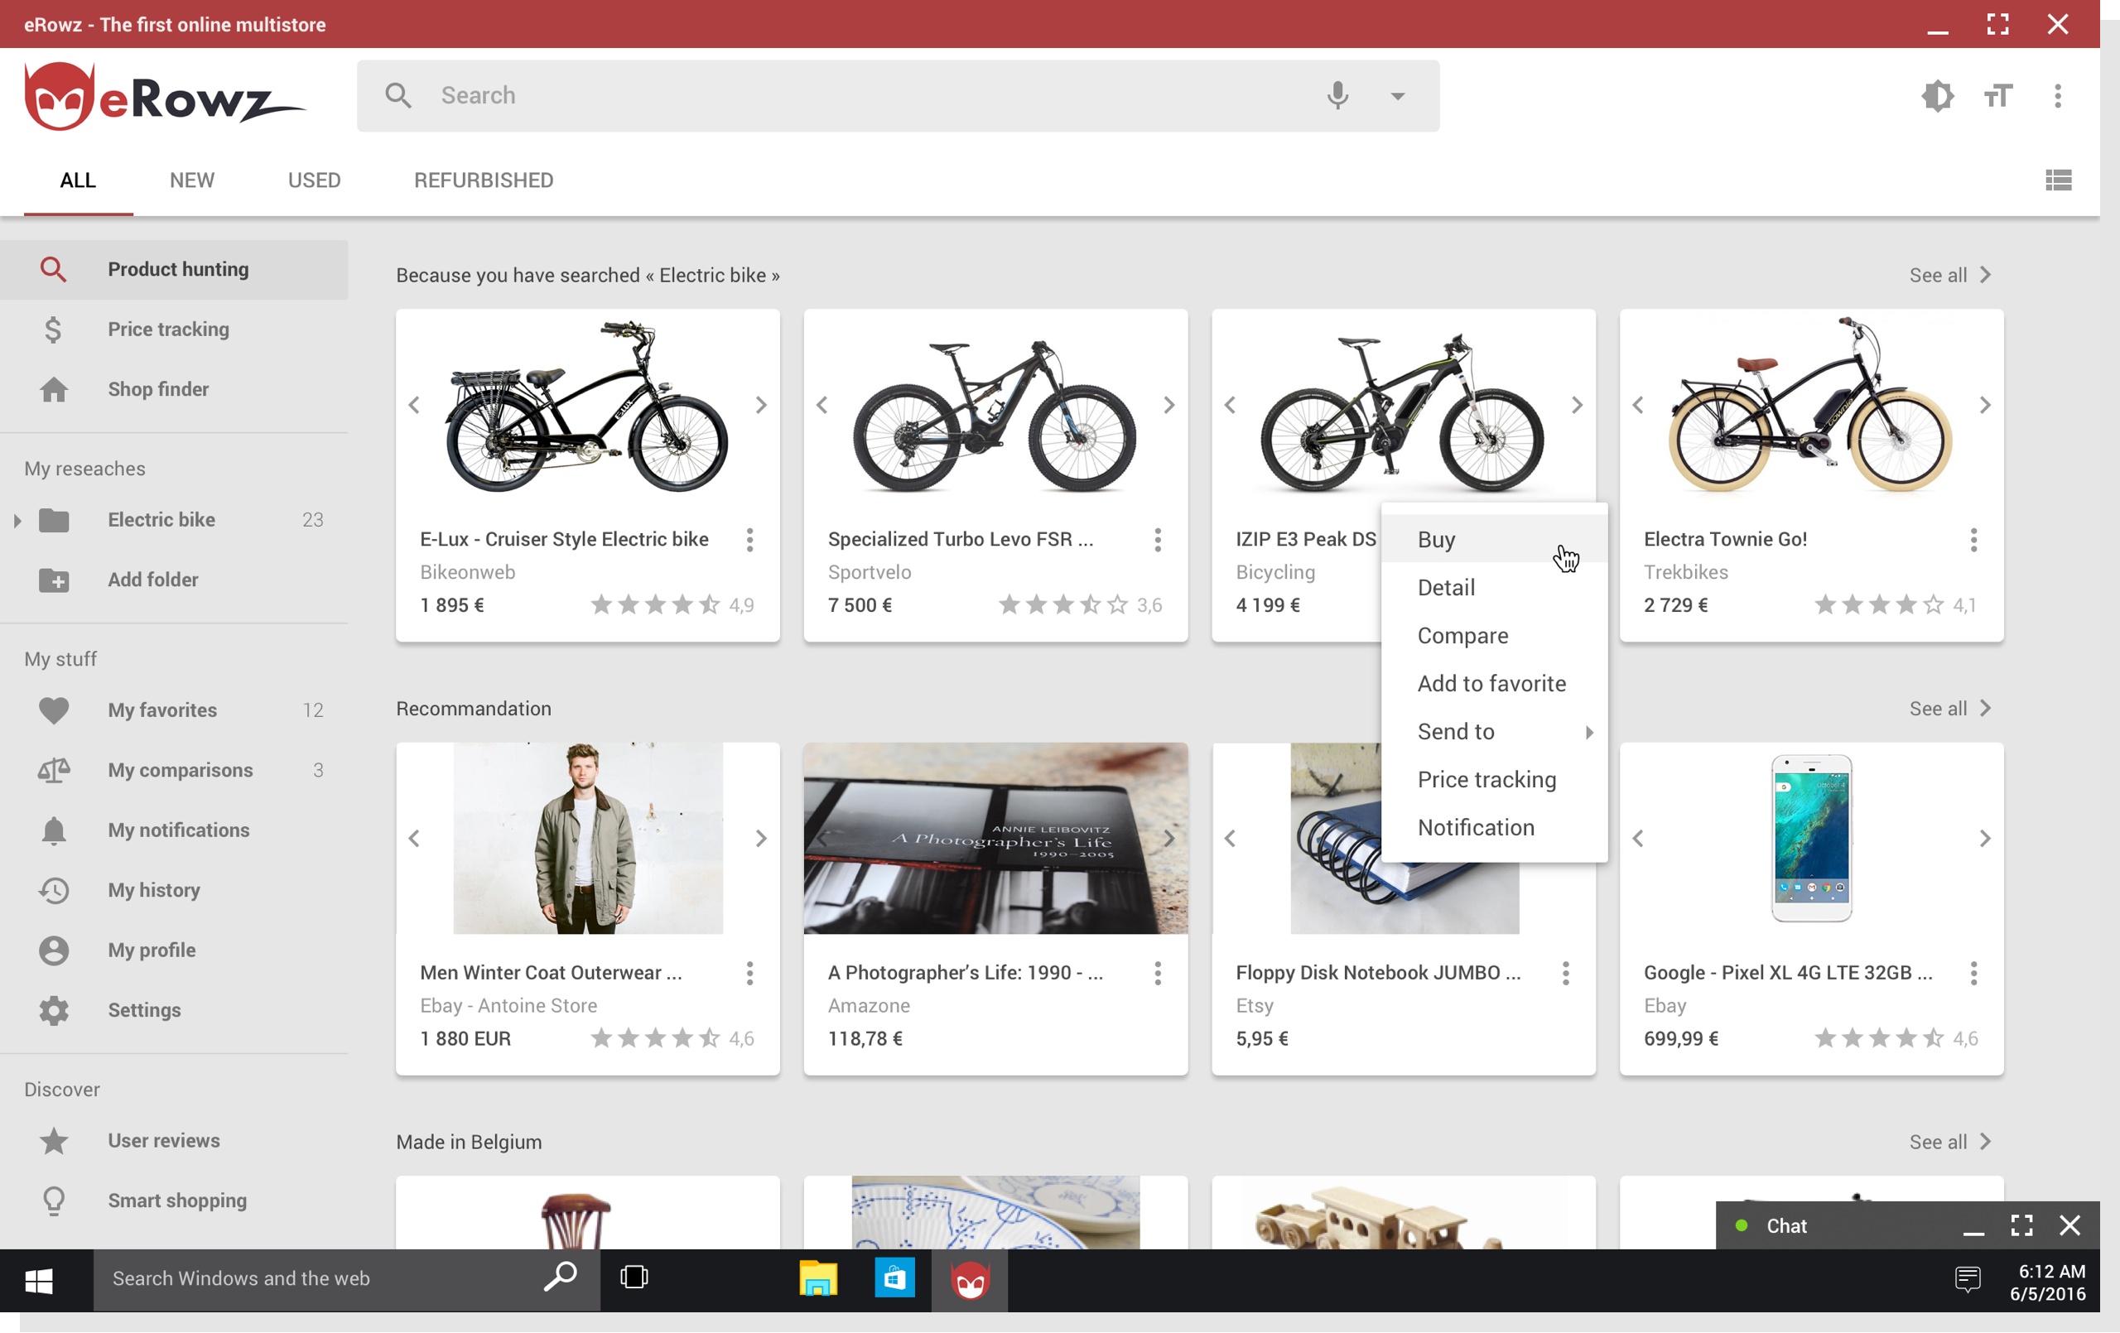Choose Price tracking in context menu
This screenshot has width=2120, height=1333.
point(1494,779)
